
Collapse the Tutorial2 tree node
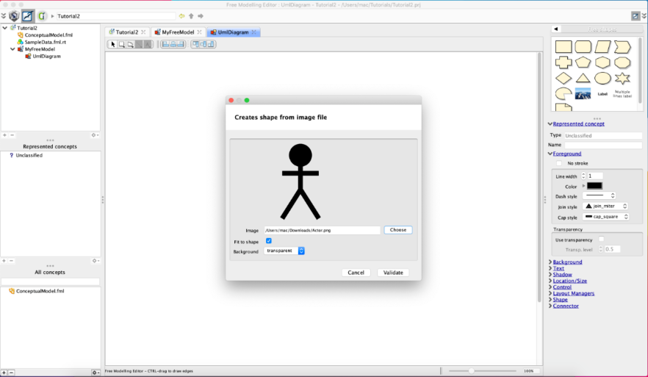(5, 28)
